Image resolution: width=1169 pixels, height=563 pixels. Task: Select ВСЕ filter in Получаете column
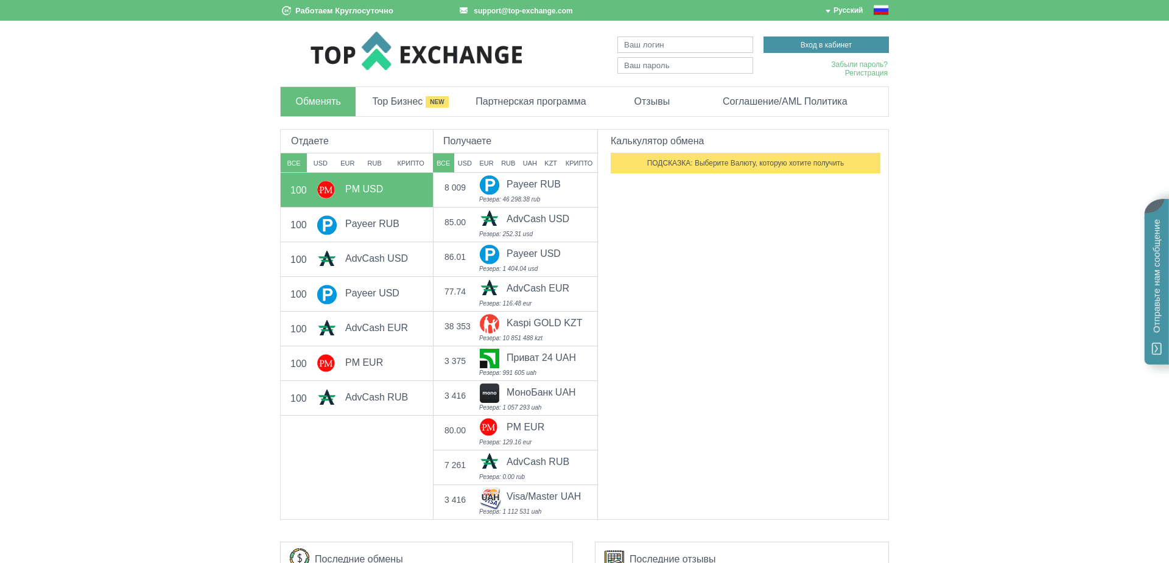[x=443, y=163]
